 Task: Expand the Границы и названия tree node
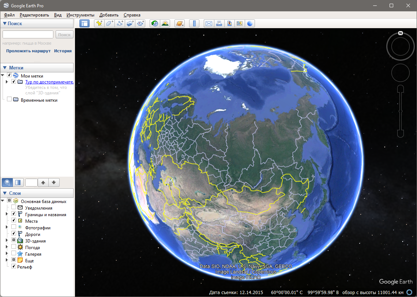[6, 215]
